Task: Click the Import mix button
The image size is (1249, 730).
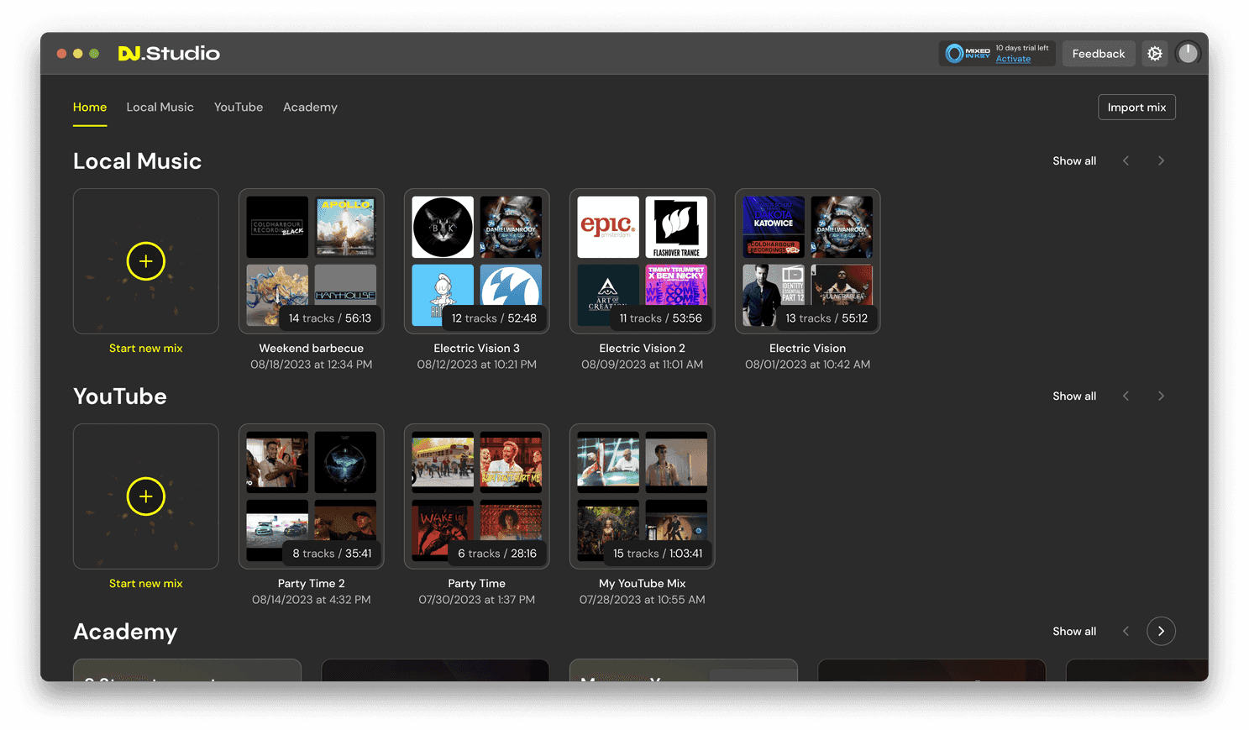Action: pos(1136,108)
